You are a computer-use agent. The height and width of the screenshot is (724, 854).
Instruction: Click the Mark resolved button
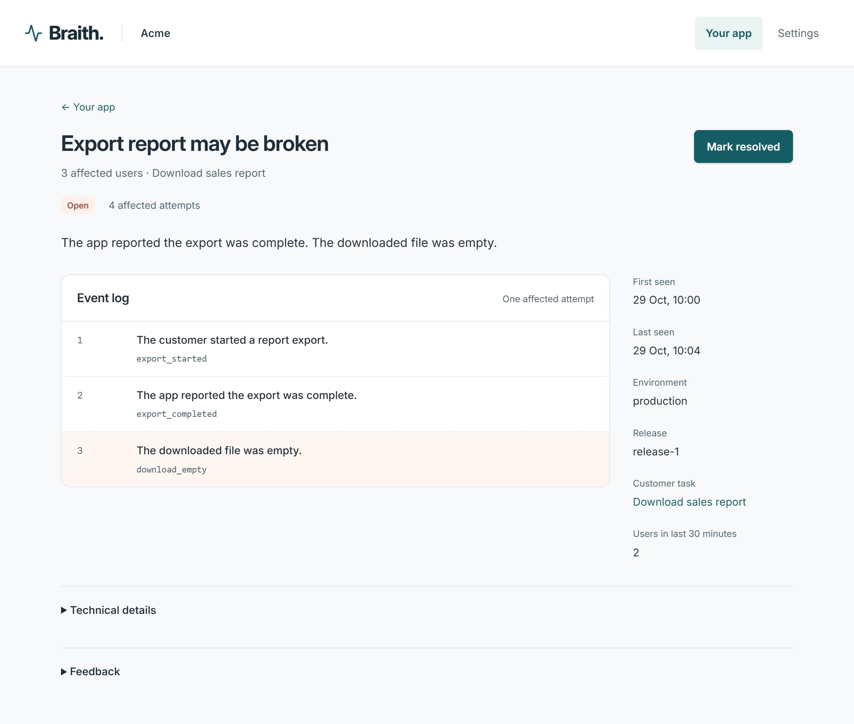pyautogui.click(x=743, y=147)
